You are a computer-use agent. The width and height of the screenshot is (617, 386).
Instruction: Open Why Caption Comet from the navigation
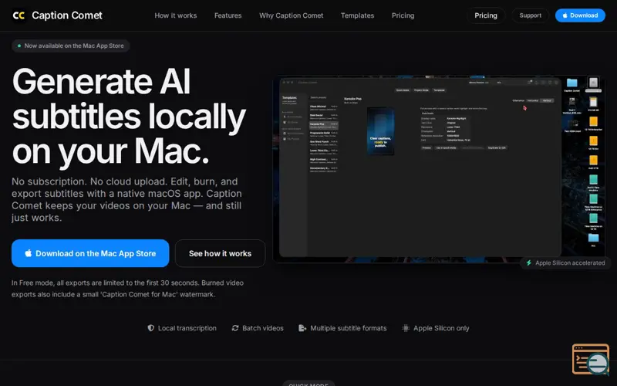pyautogui.click(x=292, y=15)
